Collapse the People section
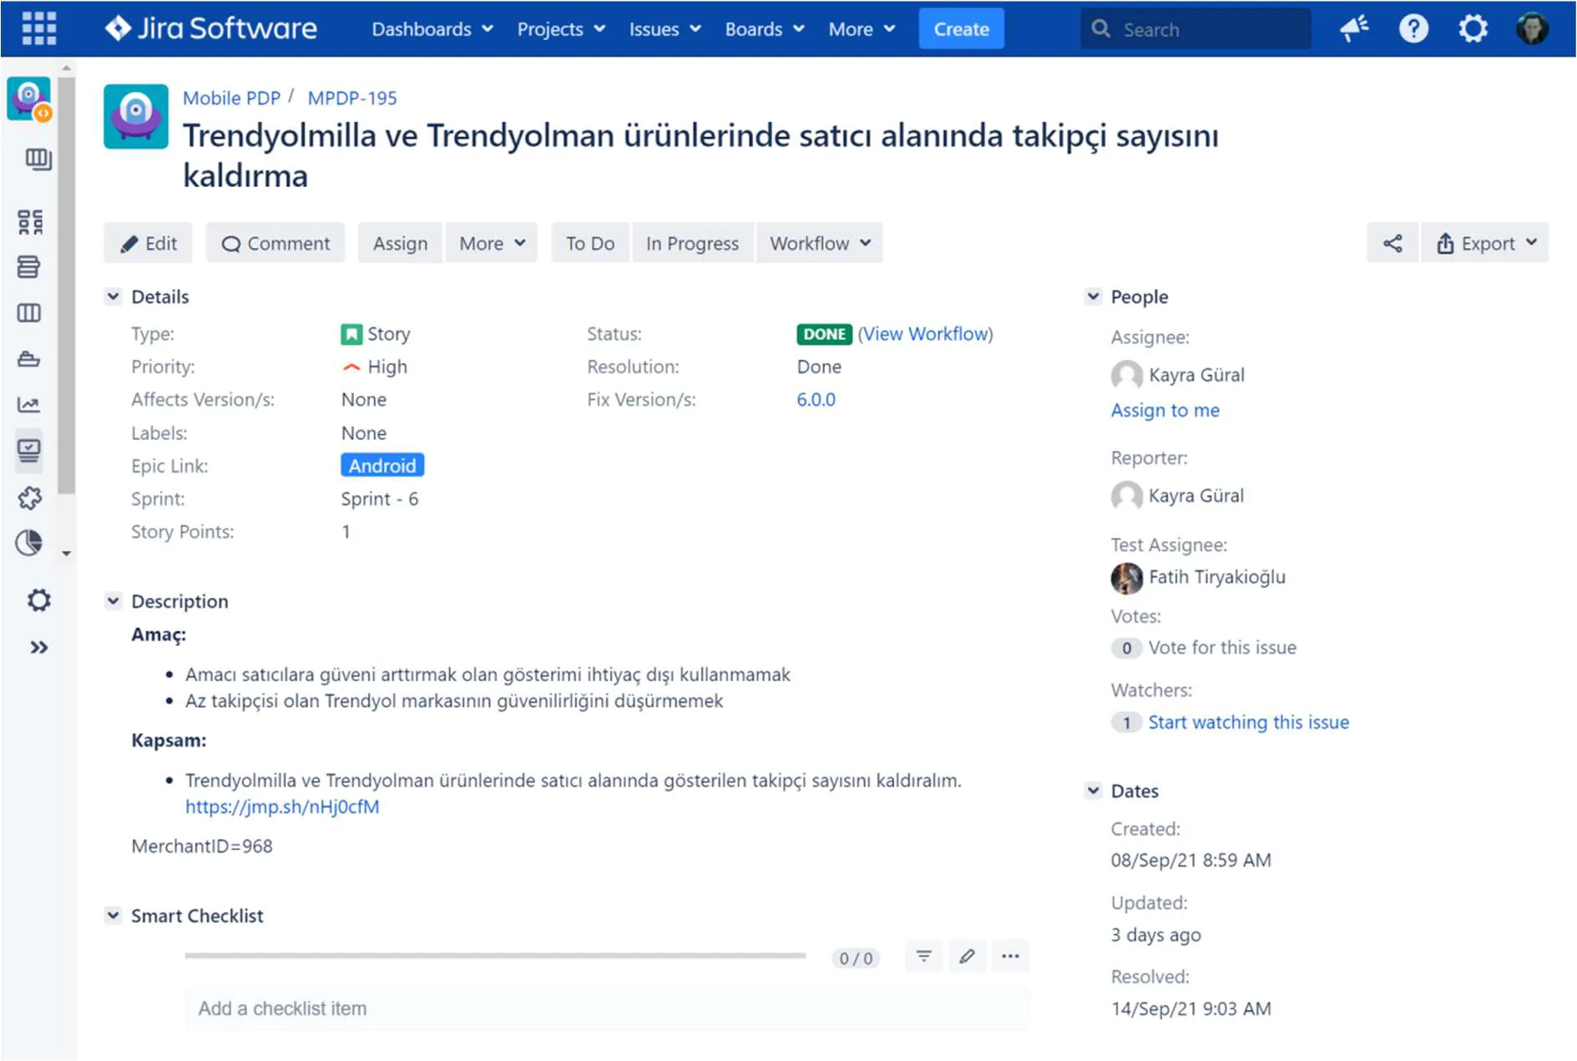Viewport: 1577px width, 1061px height. pos(1093,296)
